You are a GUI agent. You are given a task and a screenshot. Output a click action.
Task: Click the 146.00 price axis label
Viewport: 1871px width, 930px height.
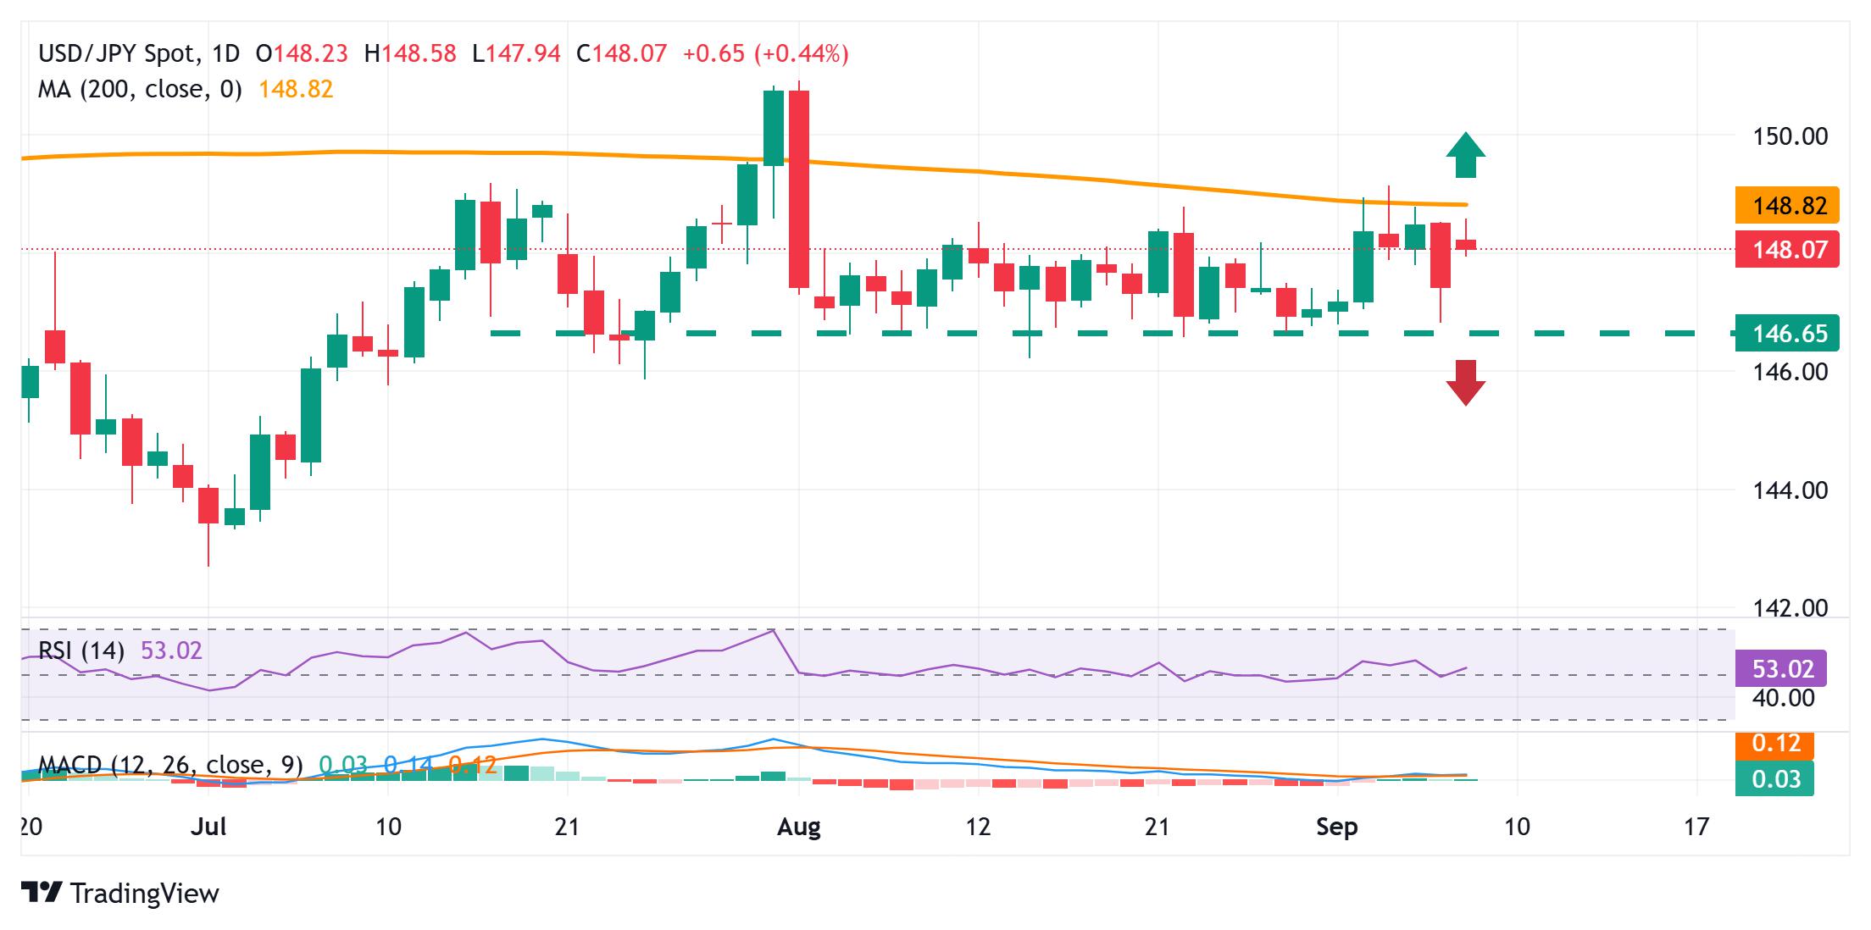point(1790,371)
